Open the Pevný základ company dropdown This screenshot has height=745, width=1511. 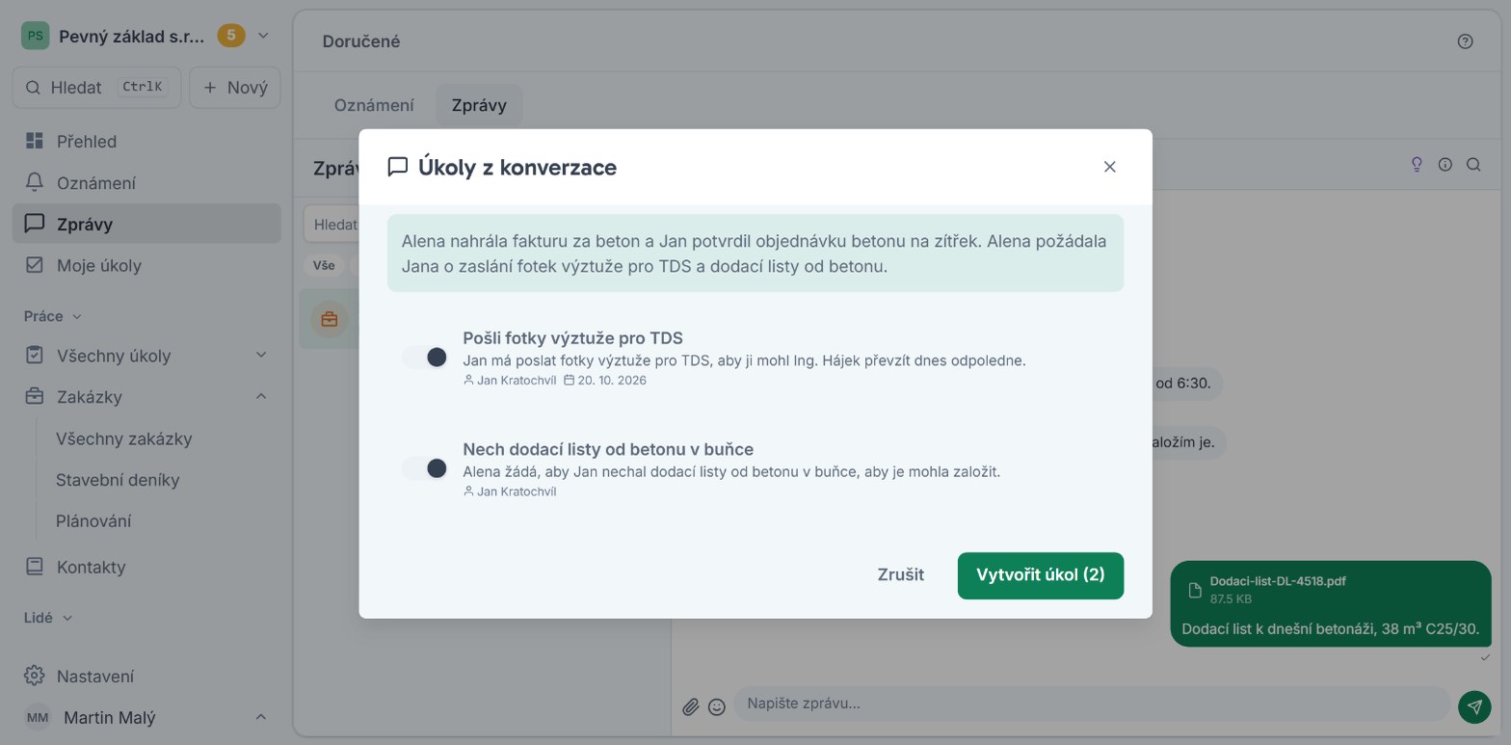[263, 37]
